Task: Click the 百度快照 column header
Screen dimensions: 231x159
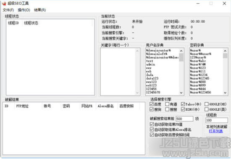Action: (129, 106)
